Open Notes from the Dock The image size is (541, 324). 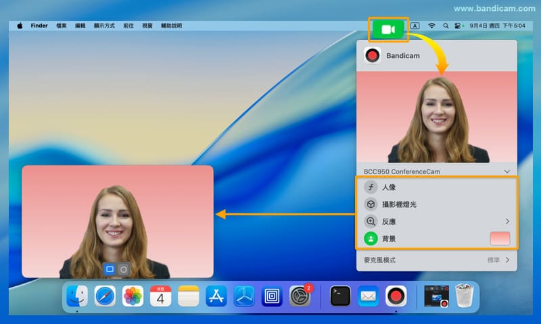(x=189, y=296)
